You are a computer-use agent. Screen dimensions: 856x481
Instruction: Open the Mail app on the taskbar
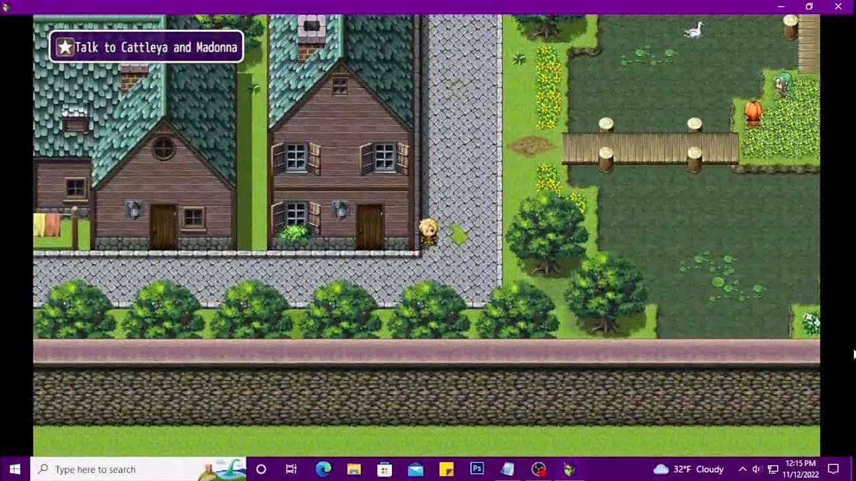click(415, 469)
